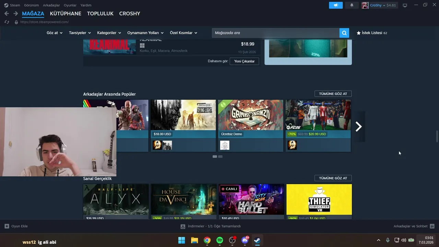The image size is (439, 247).
Task: Open friend avatar under FC26
Action: 292,145
